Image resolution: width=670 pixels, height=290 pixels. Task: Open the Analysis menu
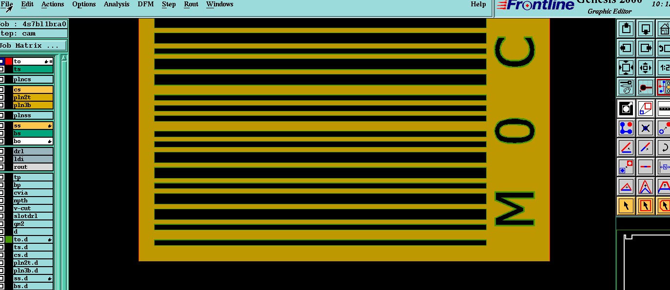(x=117, y=4)
